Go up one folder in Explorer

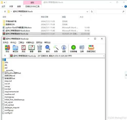click(x=5, y=11)
